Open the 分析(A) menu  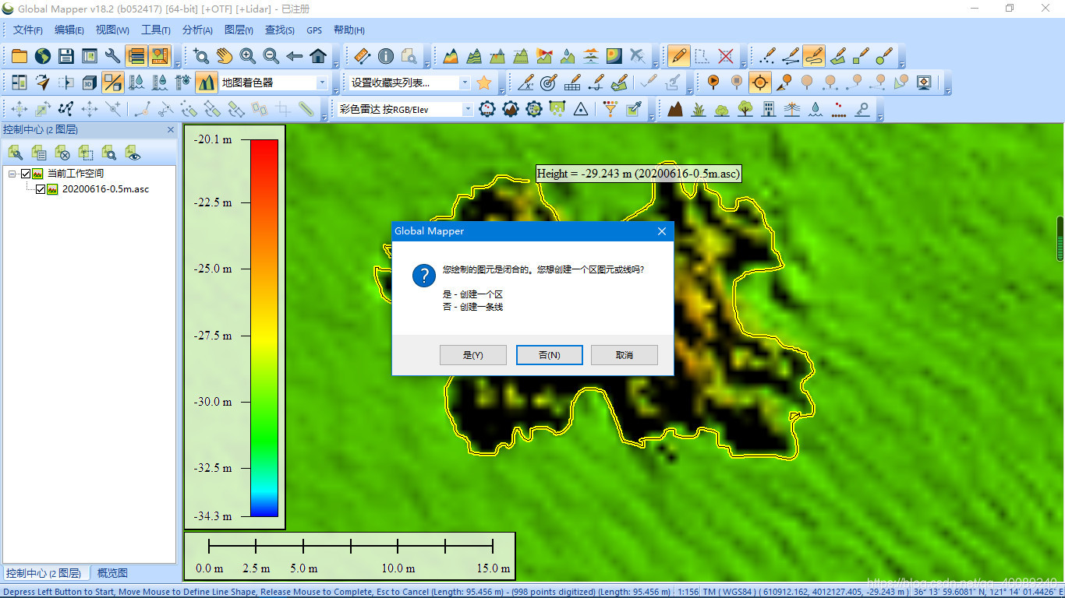[197, 30]
